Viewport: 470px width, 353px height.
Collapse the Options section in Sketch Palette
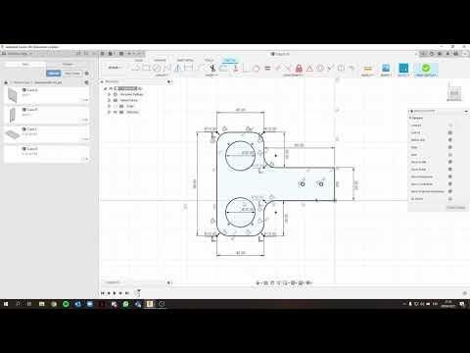416,118
